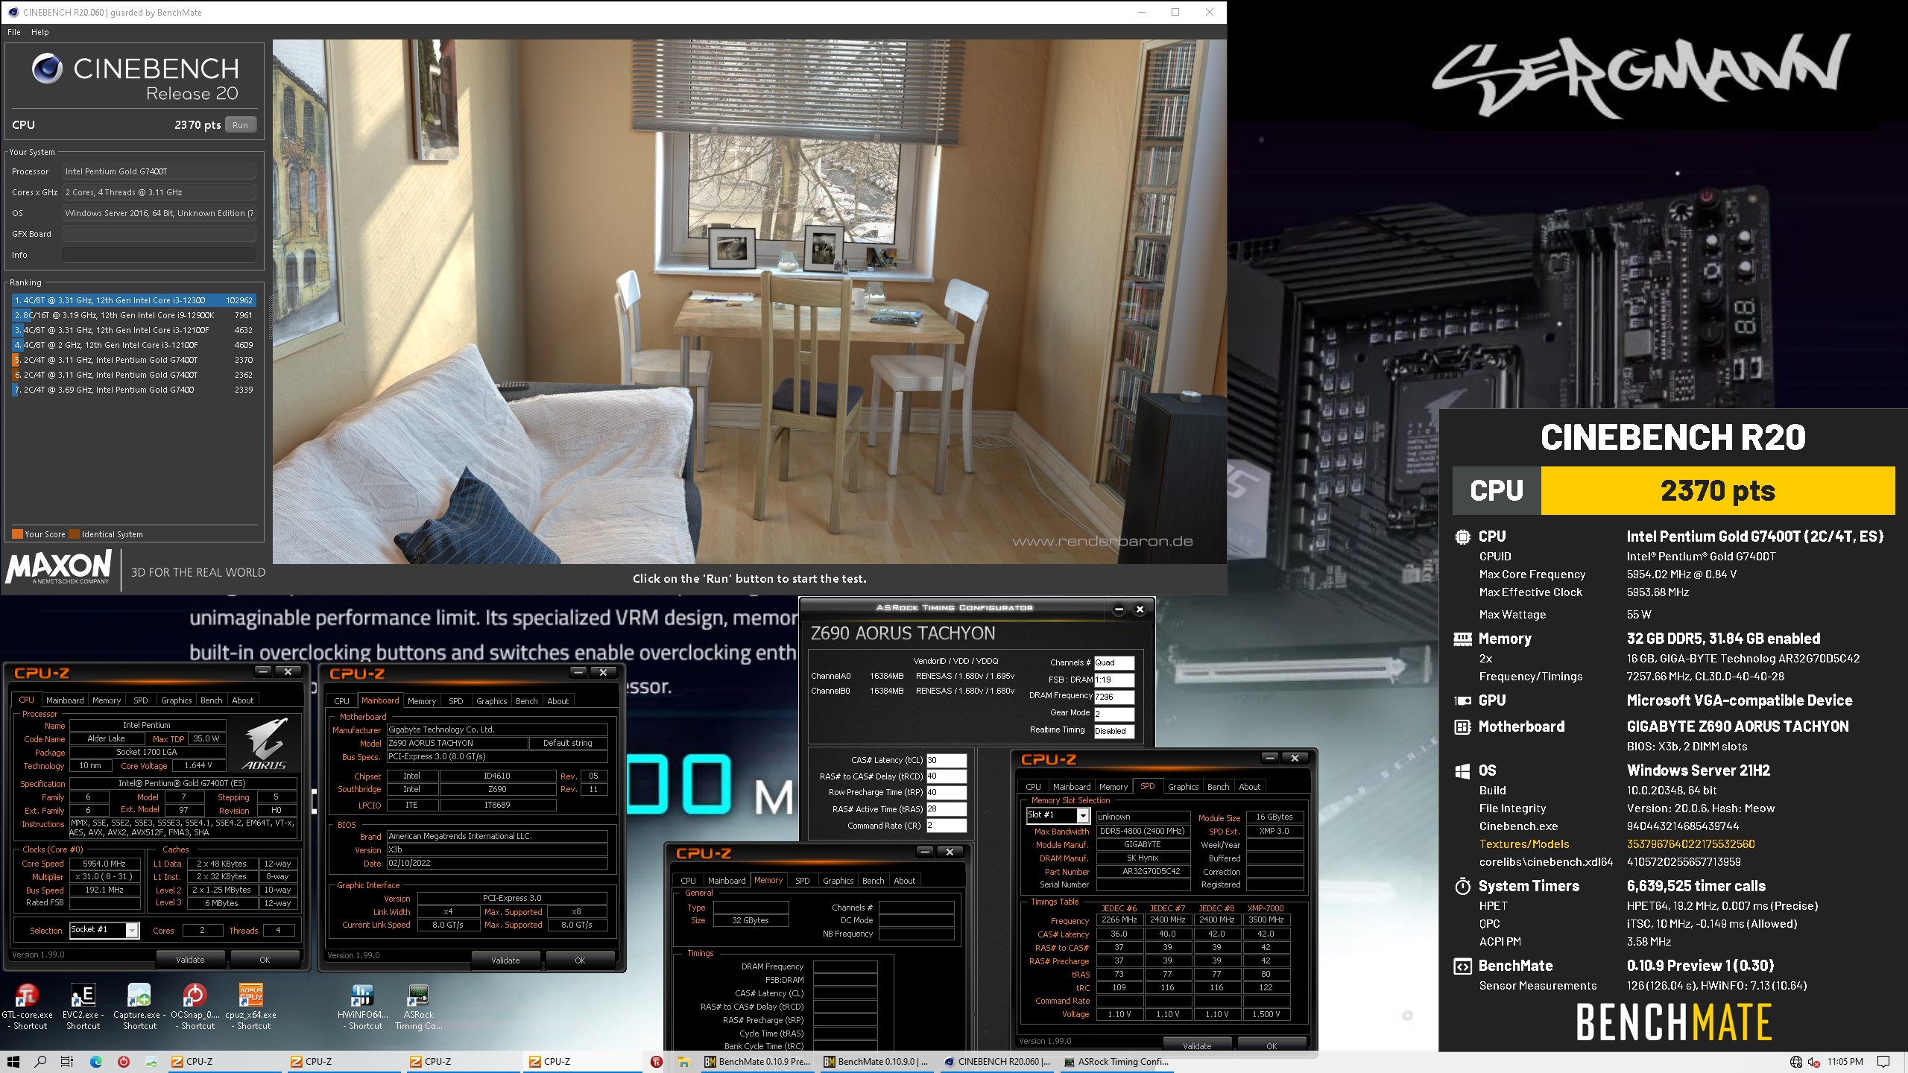The image size is (1908, 1073).
Task: Click OK in the CPU-Z Mainboard window
Action: [x=580, y=960]
